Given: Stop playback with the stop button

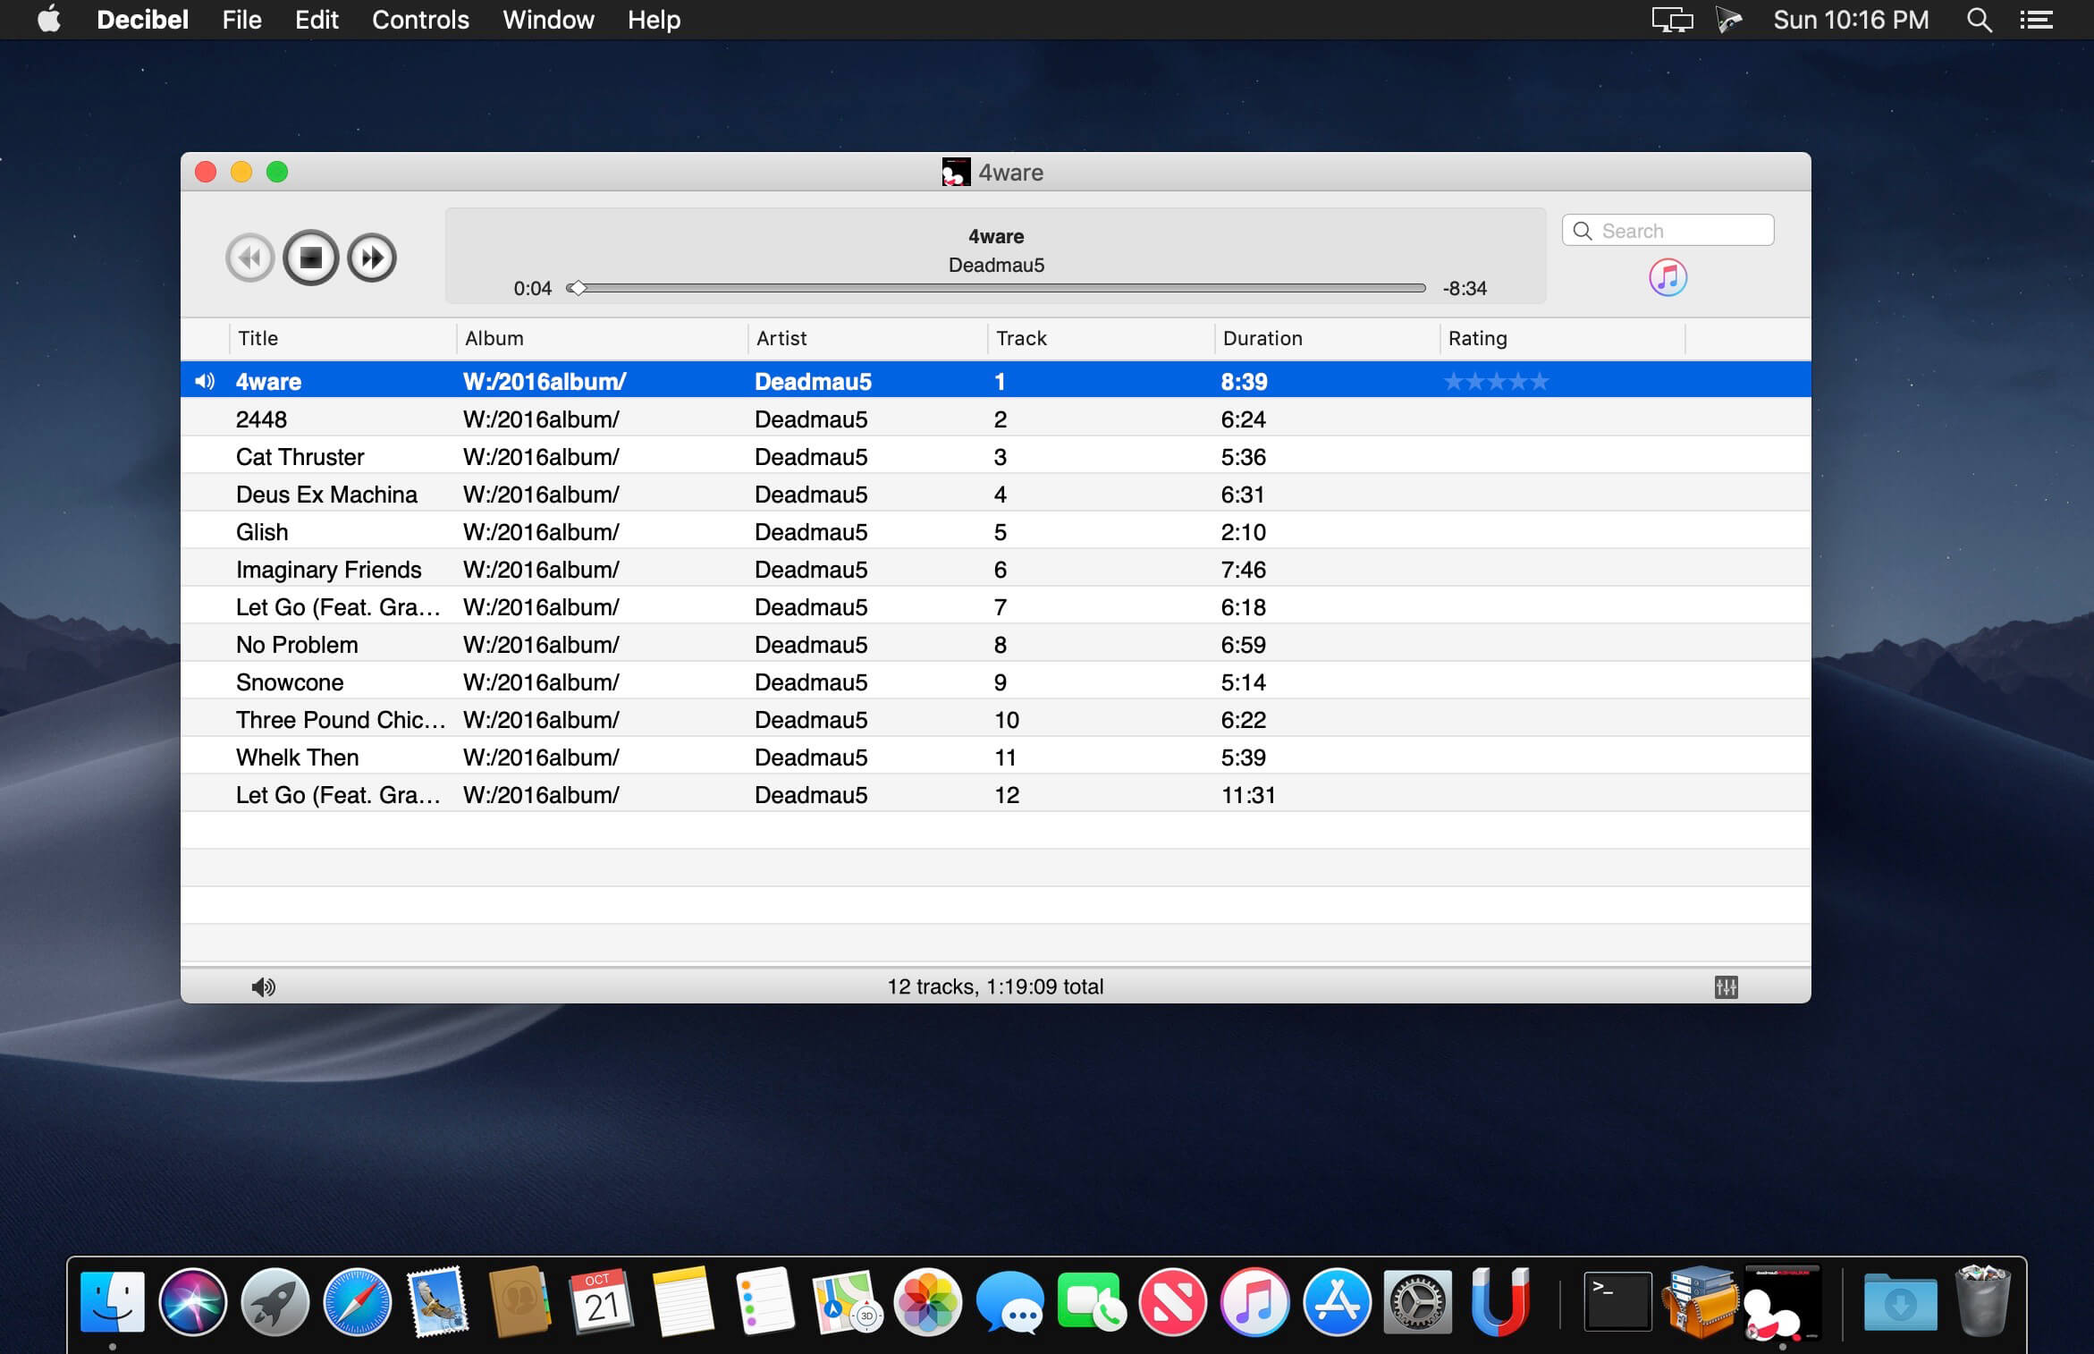Looking at the screenshot, I should tap(310, 258).
